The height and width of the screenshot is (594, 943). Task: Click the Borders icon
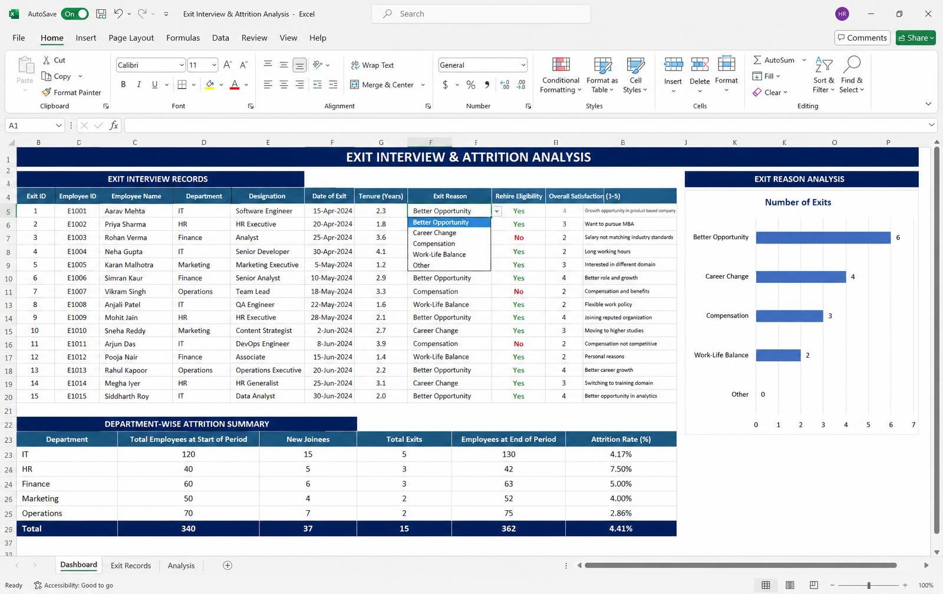182,85
